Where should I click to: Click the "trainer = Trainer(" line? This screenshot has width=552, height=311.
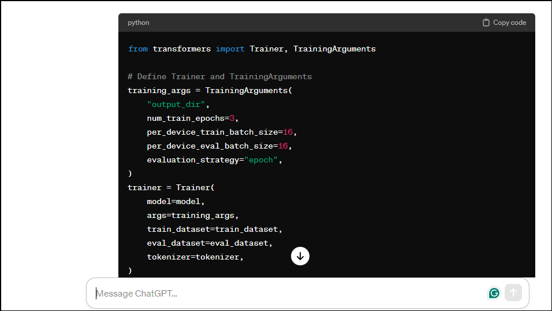pos(171,188)
